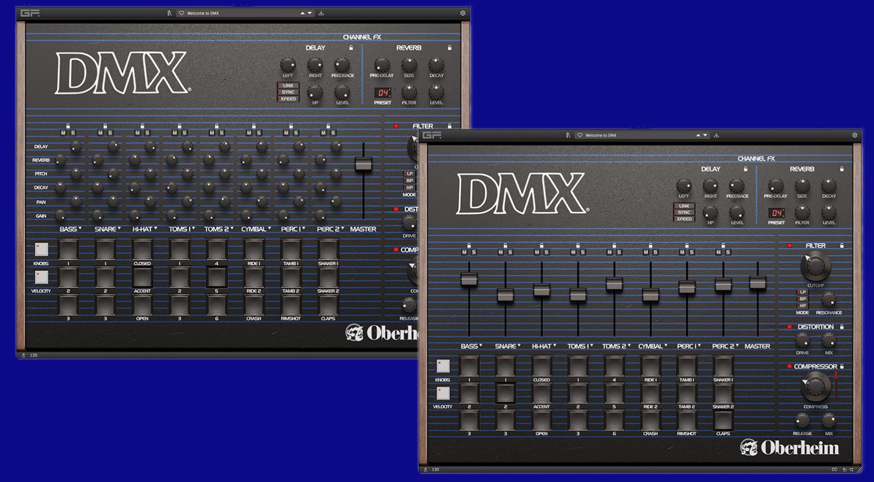
Task: Click the undo arrow in front status bar
Action: point(844,470)
